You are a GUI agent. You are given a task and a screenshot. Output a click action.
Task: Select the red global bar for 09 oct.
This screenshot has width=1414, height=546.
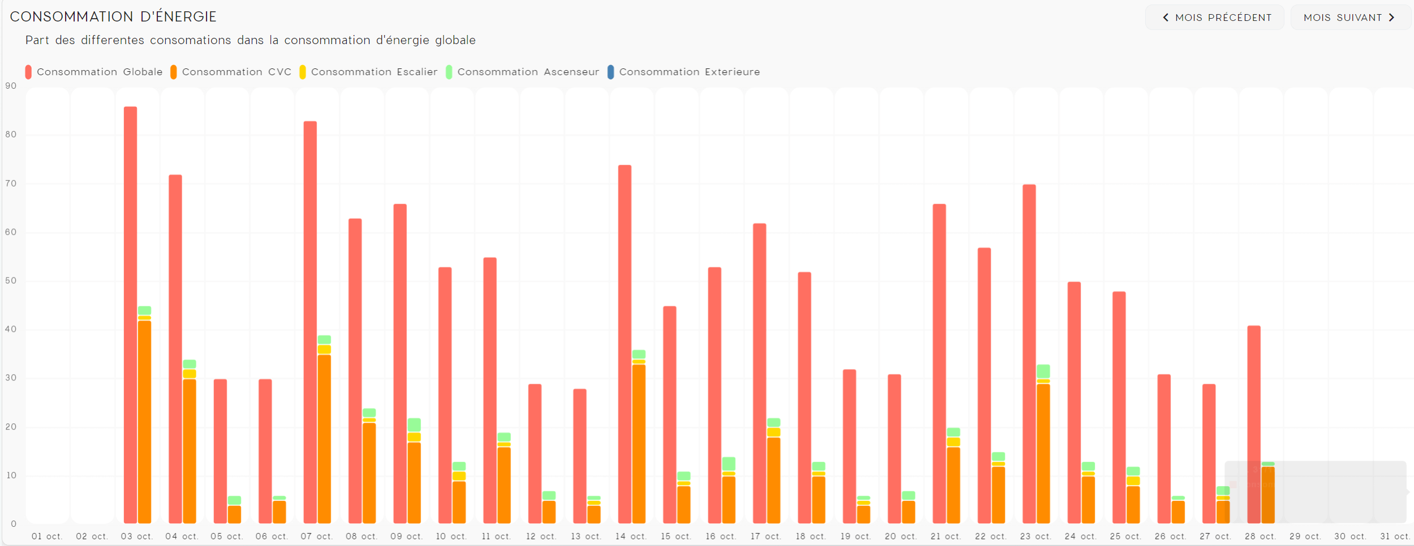tap(400, 364)
